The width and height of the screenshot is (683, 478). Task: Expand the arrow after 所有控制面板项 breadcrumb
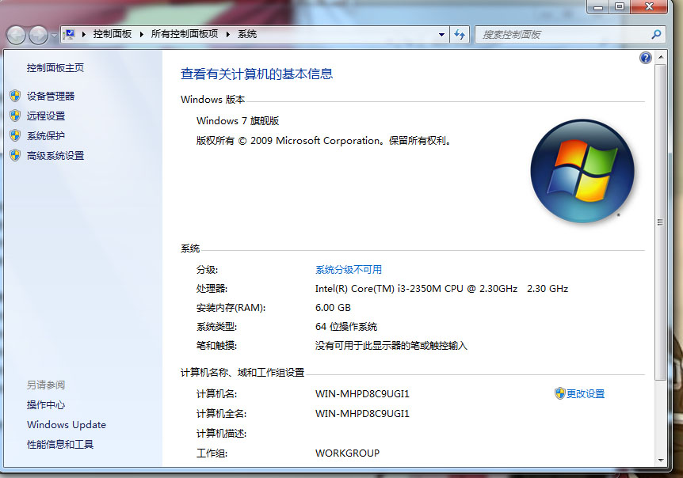[227, 35]
